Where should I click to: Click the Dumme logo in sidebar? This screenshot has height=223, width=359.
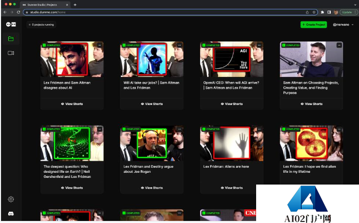coord(11,24)
